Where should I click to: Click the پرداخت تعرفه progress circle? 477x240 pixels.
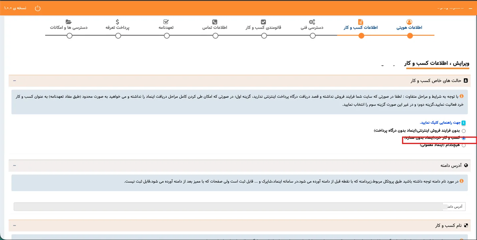pos(118,36)
